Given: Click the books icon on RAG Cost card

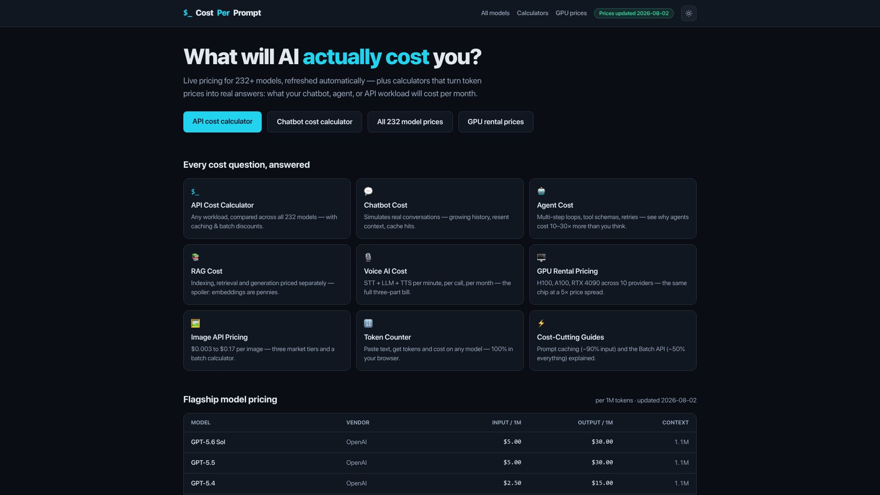Looking at the screenshot, I should 195,257.
